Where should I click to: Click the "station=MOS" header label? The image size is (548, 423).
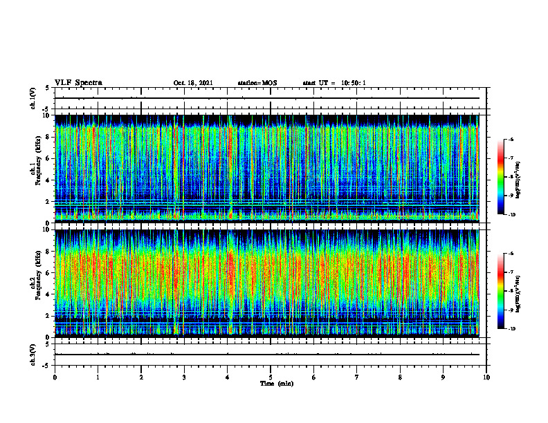pyautogui.click(x=257, y=83)
